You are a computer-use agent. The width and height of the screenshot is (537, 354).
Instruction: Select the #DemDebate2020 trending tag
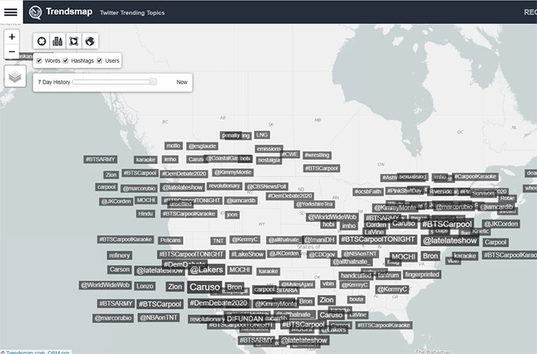pos(218,303)
